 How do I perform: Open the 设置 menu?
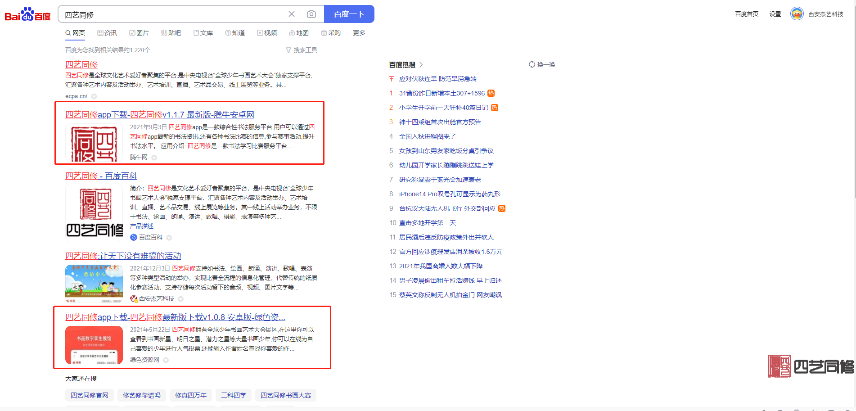point(775,14)
